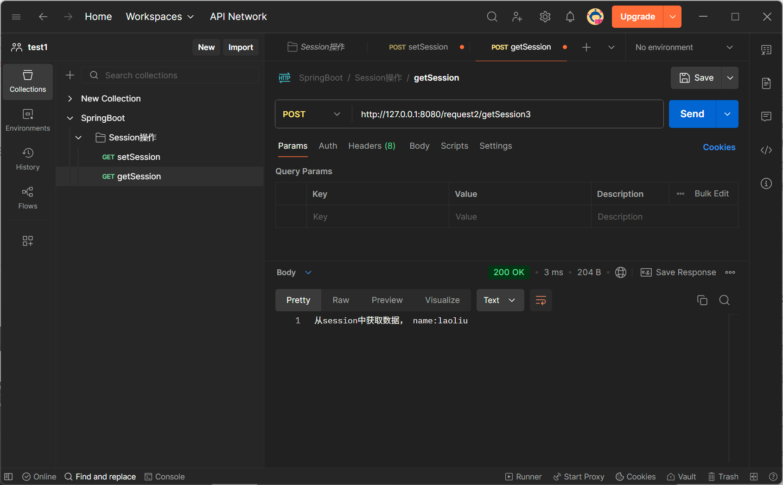Open the No environment selector
Viewport: 783px width, 485px height.
684,47
